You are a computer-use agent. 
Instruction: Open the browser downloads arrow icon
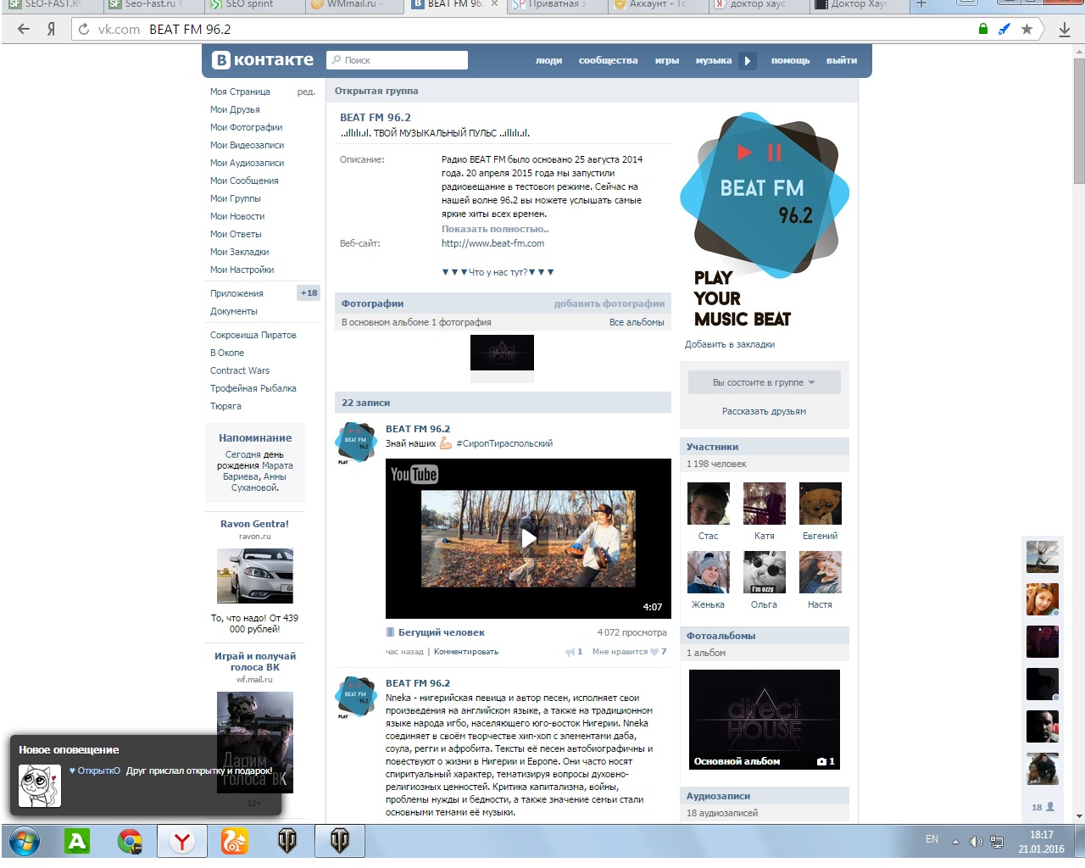click(1065, 30)
